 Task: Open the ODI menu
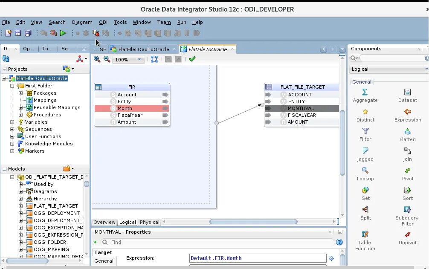tap(103, 22)
